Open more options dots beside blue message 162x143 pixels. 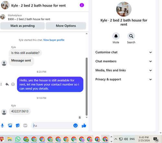(x=1, y=84)
